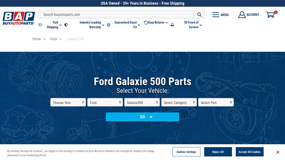Viewport: 285px width, 160px height.
Task: Open the Ford make dropdown
Action: click(x=105, y=102)
